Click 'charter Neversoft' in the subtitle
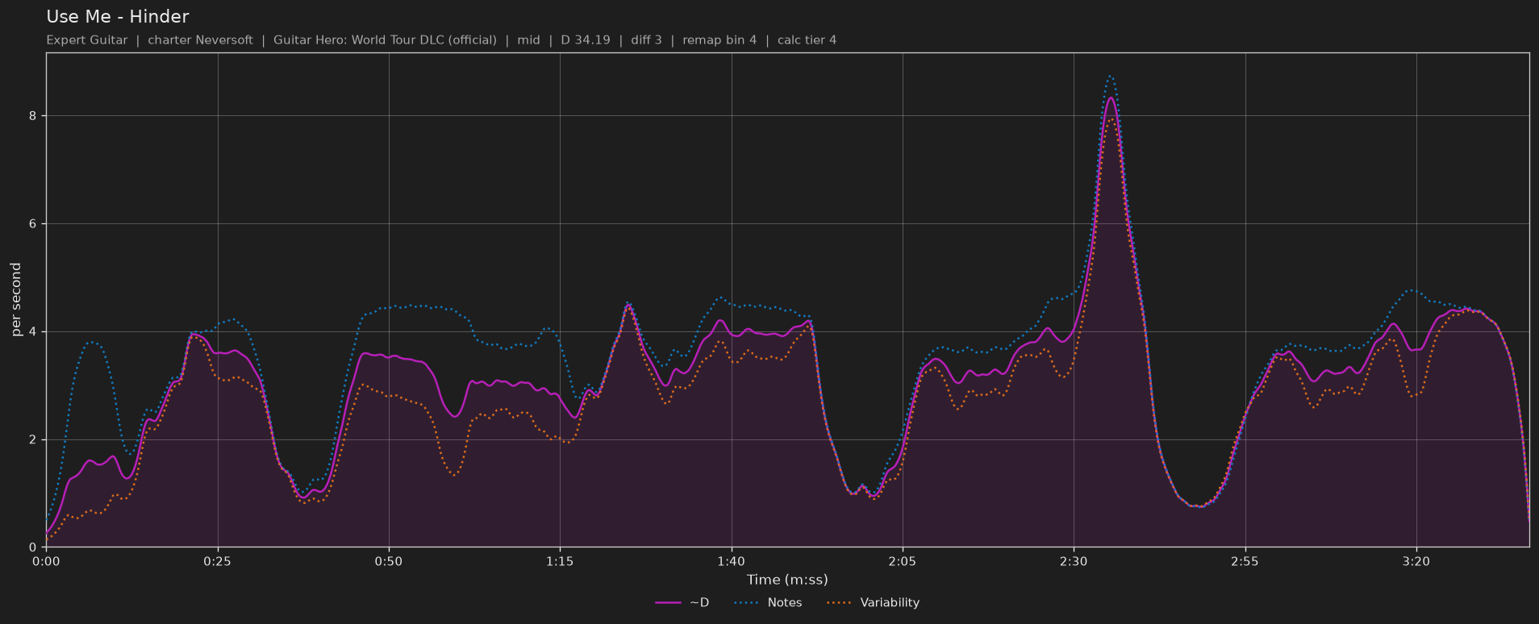The height and width of the screenshot is (624, 1539). point(200,40)
